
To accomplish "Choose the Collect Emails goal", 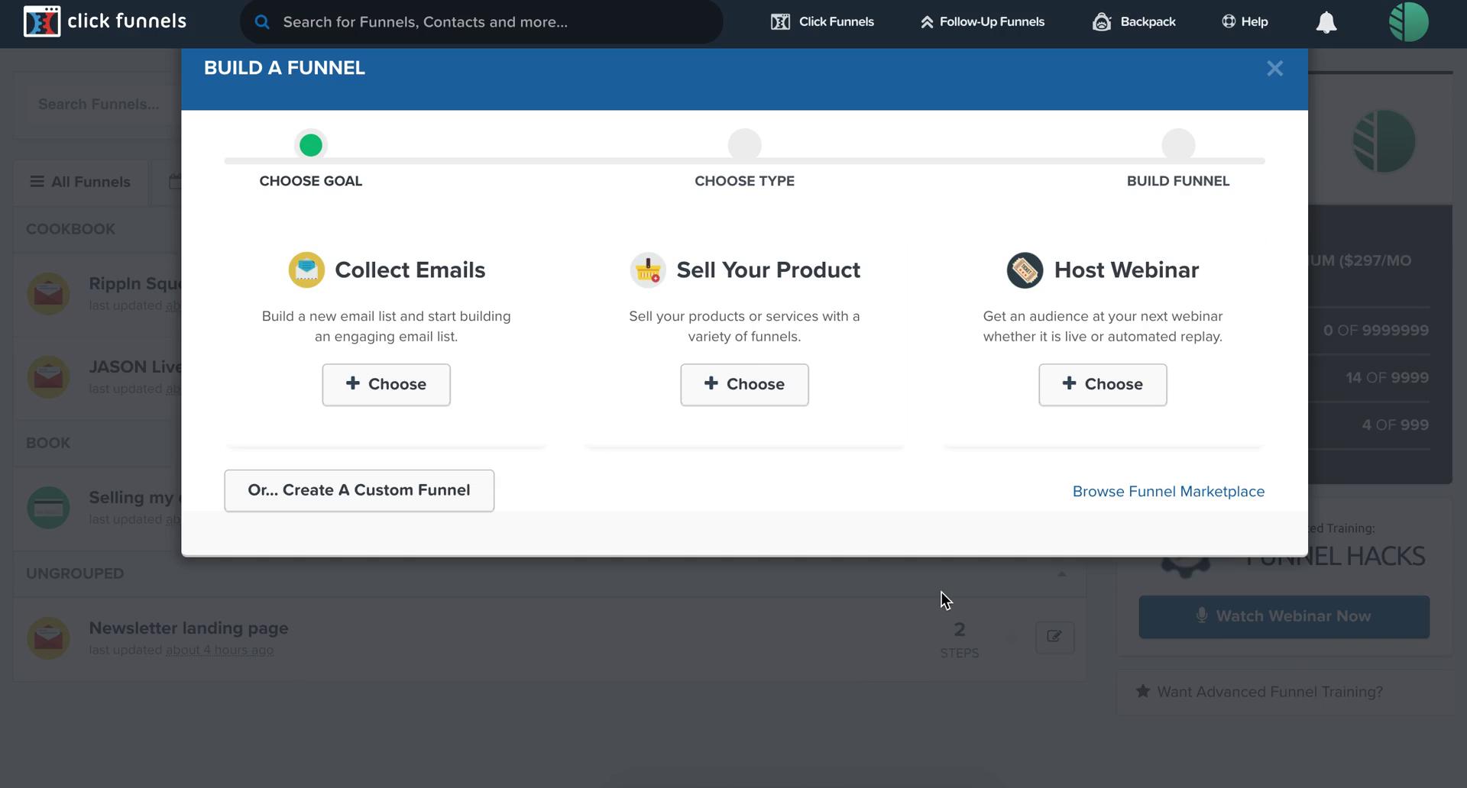I will (x=387, y=385).
